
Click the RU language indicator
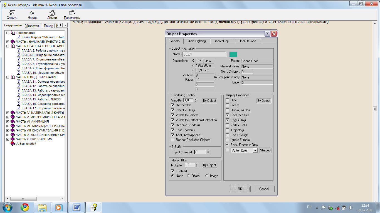click(x=309, y=207)
